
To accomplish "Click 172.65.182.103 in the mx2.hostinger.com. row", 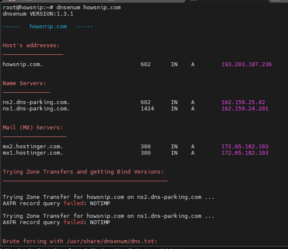I will pyautogui.click(x=245, y=147).
